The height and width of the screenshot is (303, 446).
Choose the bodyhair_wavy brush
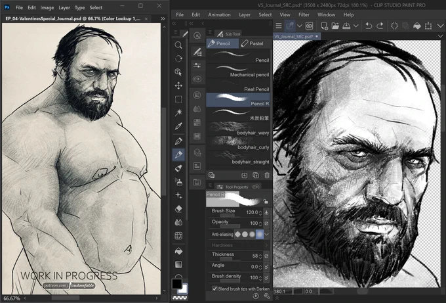pyautogui.click(x=238, y=129)
